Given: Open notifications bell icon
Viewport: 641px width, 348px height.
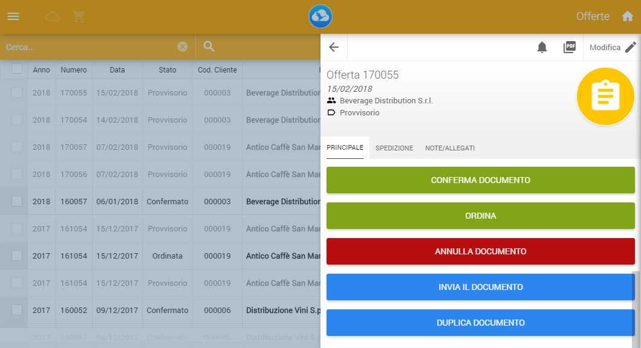Looking at the screenshot, I should pos(542,47).
